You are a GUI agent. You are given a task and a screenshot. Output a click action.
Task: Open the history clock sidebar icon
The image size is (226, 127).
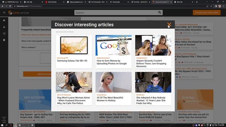click(4, 34)
